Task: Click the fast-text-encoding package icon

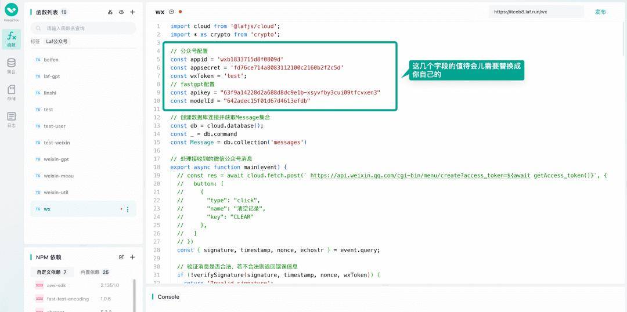Action: point(39,299)
